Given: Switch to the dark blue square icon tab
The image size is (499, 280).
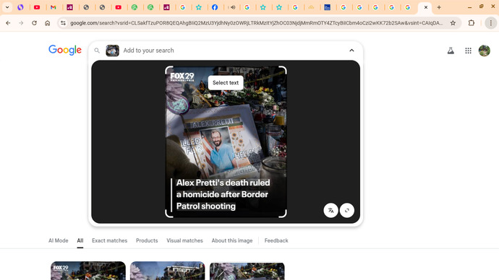Looking at the screenshot, I should coord(327,7).
